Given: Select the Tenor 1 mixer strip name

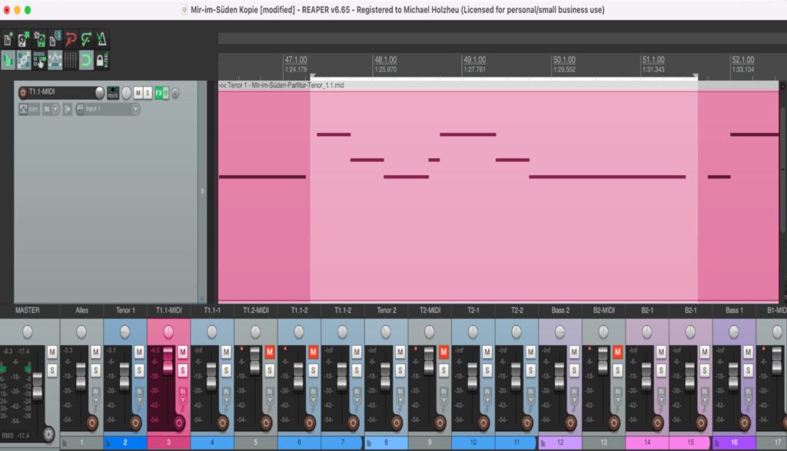Looking at the screenshot, I should (125, 310).
